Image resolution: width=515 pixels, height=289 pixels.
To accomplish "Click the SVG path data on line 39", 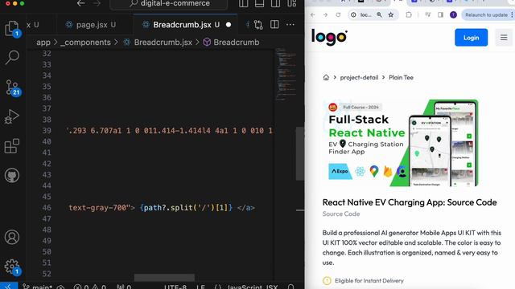I will 170,130.
